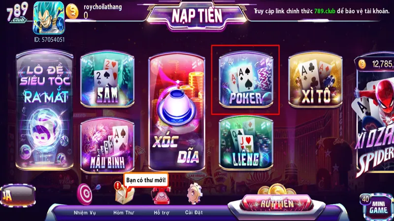Open the Xóc Dĩa game tile

point(177,112)
